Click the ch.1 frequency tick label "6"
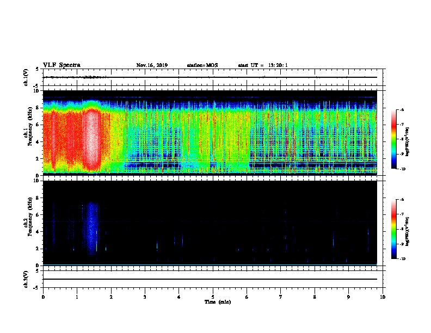 [38, 125]
